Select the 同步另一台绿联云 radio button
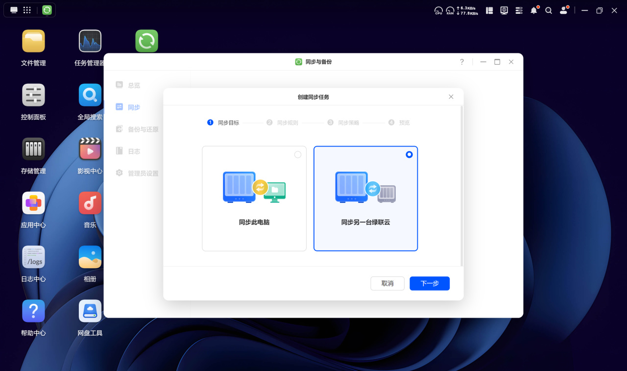This screenshot has width=627, height=371. tap(410, 154)
